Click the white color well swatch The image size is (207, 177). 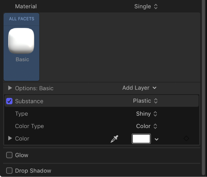coord(141,139)
